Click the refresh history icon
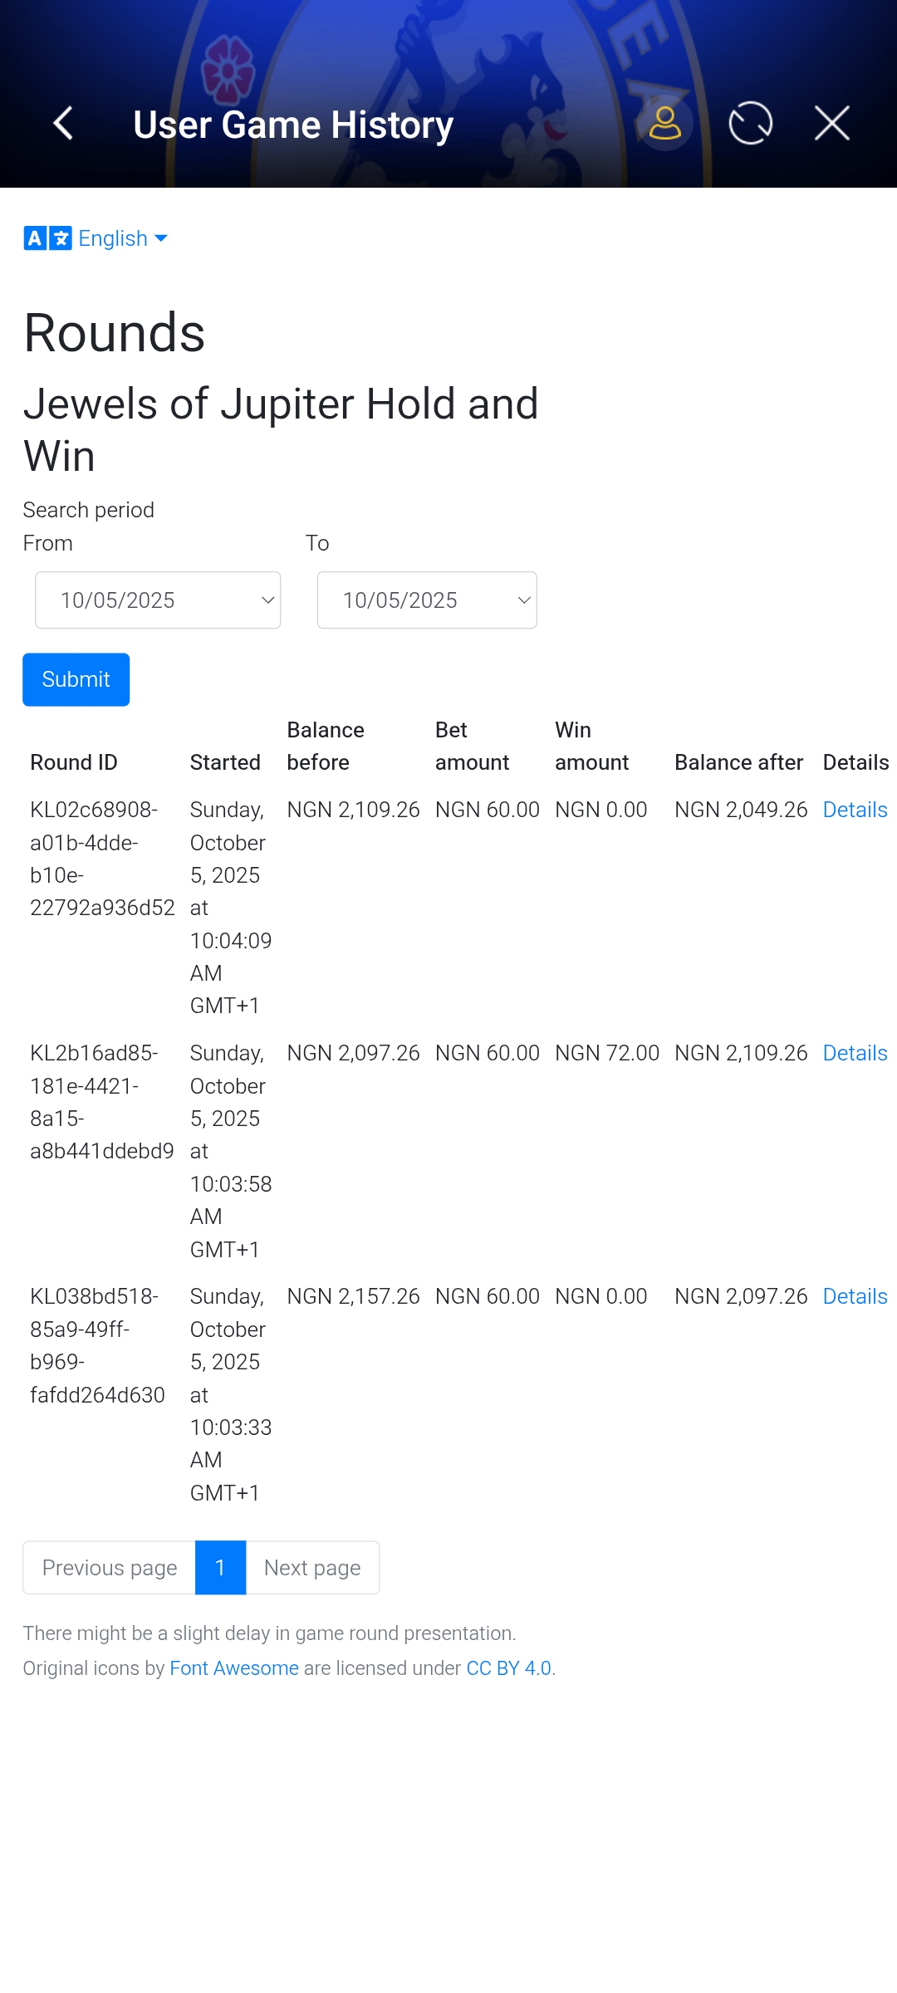Screen dimensions: 897x1993 tap(750, 124)
